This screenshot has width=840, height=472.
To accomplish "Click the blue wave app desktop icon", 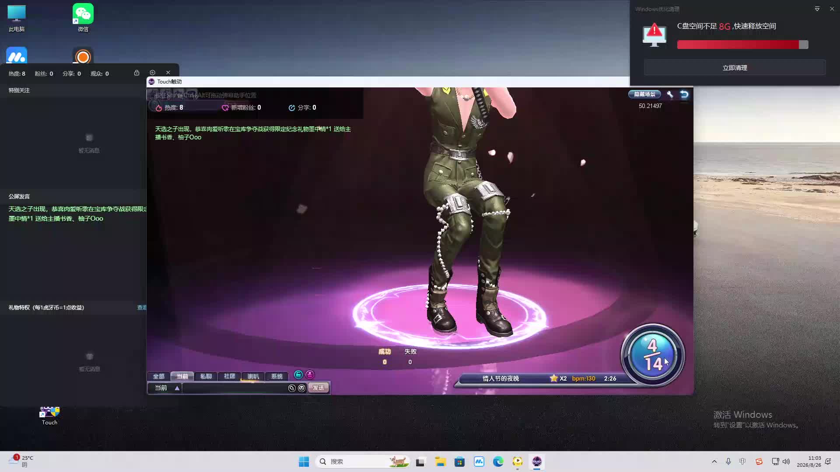I will tap(17, 56).
